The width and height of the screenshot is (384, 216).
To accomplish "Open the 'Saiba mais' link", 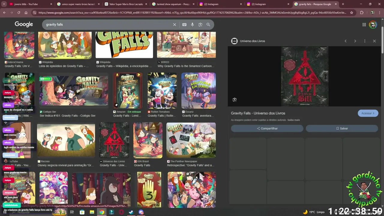I will click(x=293, y=120).
